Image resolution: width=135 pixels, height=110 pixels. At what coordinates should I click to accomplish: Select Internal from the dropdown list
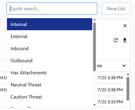click(49, 24)
